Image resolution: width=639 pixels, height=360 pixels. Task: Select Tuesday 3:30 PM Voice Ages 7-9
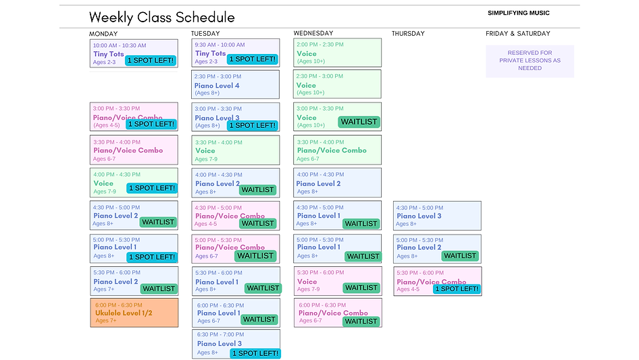pos(236,150)
